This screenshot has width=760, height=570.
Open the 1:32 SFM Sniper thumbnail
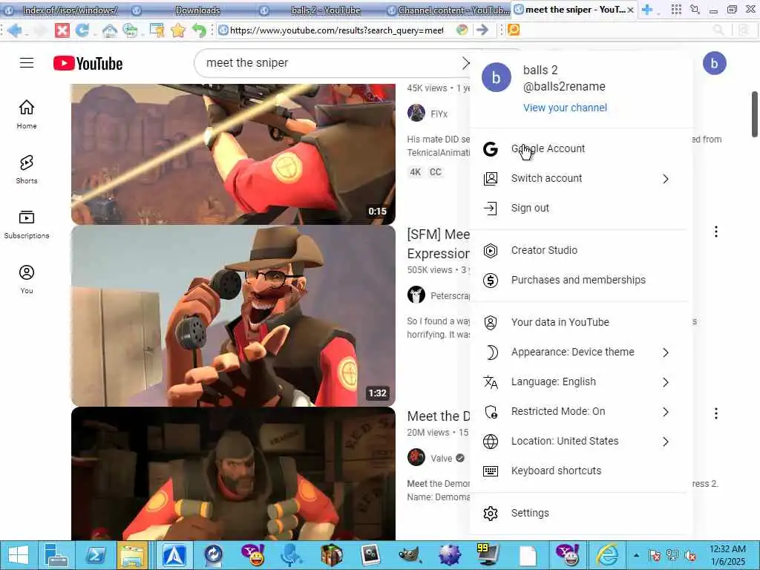coord(233,315)
